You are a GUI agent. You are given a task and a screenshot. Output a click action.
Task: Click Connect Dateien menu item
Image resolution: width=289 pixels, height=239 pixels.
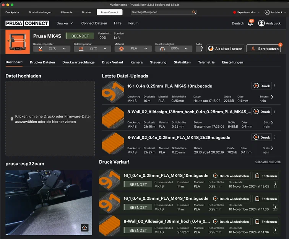94,23
